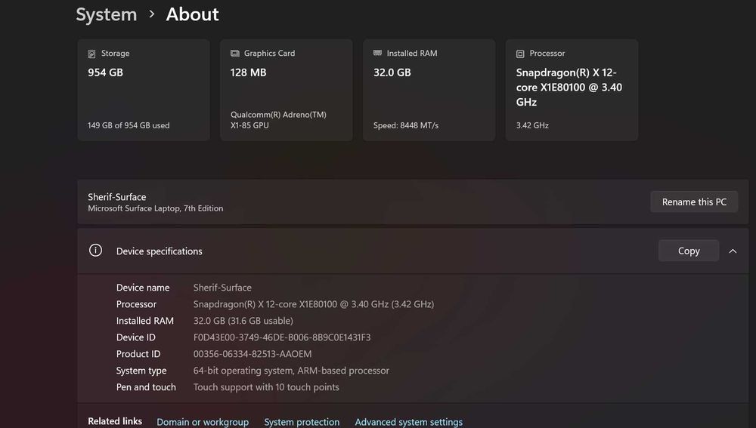Viewport: 756px width, 428px height.
Task: Click the About breadcrumb title
Action: 192,14
